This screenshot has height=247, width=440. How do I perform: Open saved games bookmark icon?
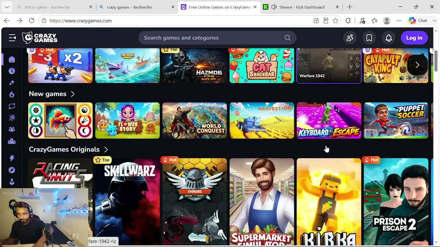369,38
